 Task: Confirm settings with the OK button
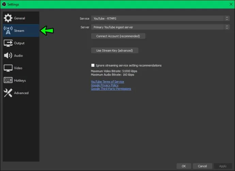184,166
